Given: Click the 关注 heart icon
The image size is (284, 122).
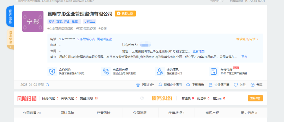Looking at the screenshot, I should pos(236,85).
